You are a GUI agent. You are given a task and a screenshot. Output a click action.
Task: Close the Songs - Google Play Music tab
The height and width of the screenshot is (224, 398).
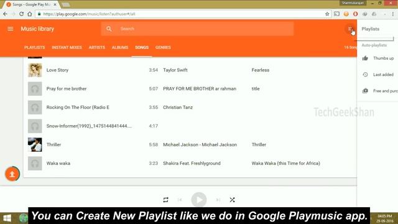(x=55, y=4)
